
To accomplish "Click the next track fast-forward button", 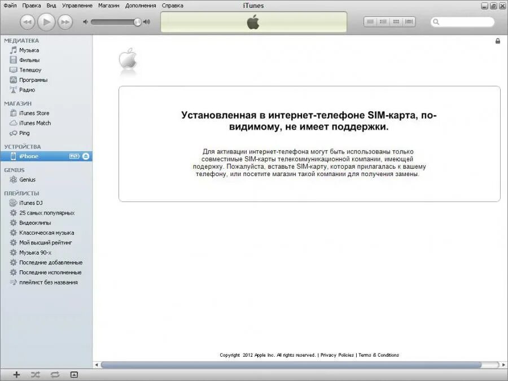I will [65, 22].
